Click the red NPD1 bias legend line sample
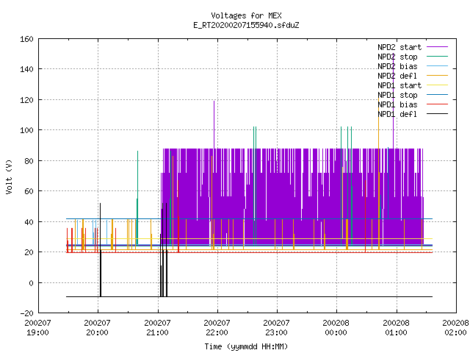The height and width of the screenshot is (353, 470). pyautogui.click(x=437, y=104)
